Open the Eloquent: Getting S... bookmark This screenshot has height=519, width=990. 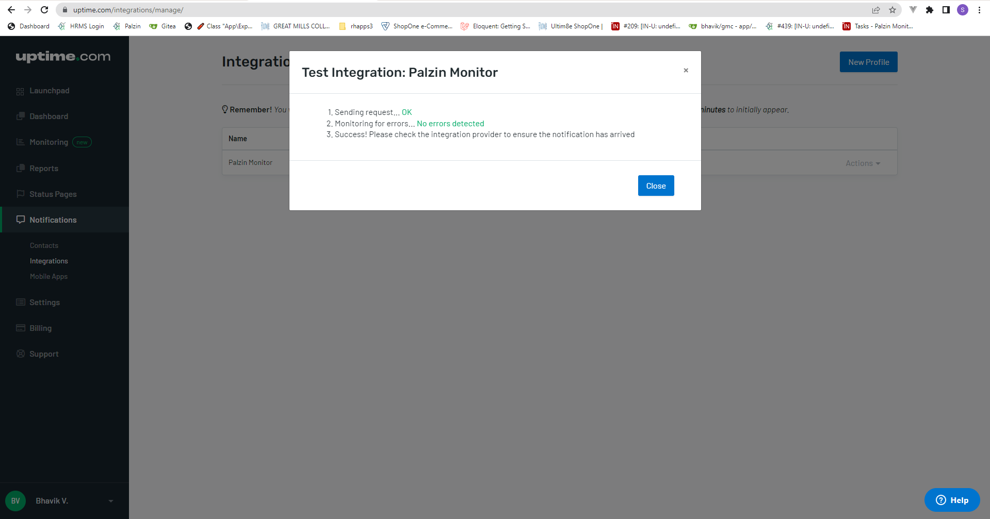(x=496, y=26)
